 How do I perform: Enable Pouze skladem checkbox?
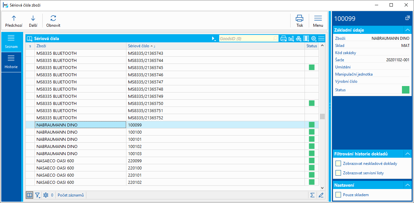point(338,195)
